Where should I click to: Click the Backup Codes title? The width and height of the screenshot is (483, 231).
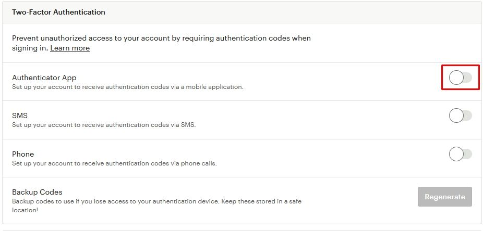click(x=37, y=192)
